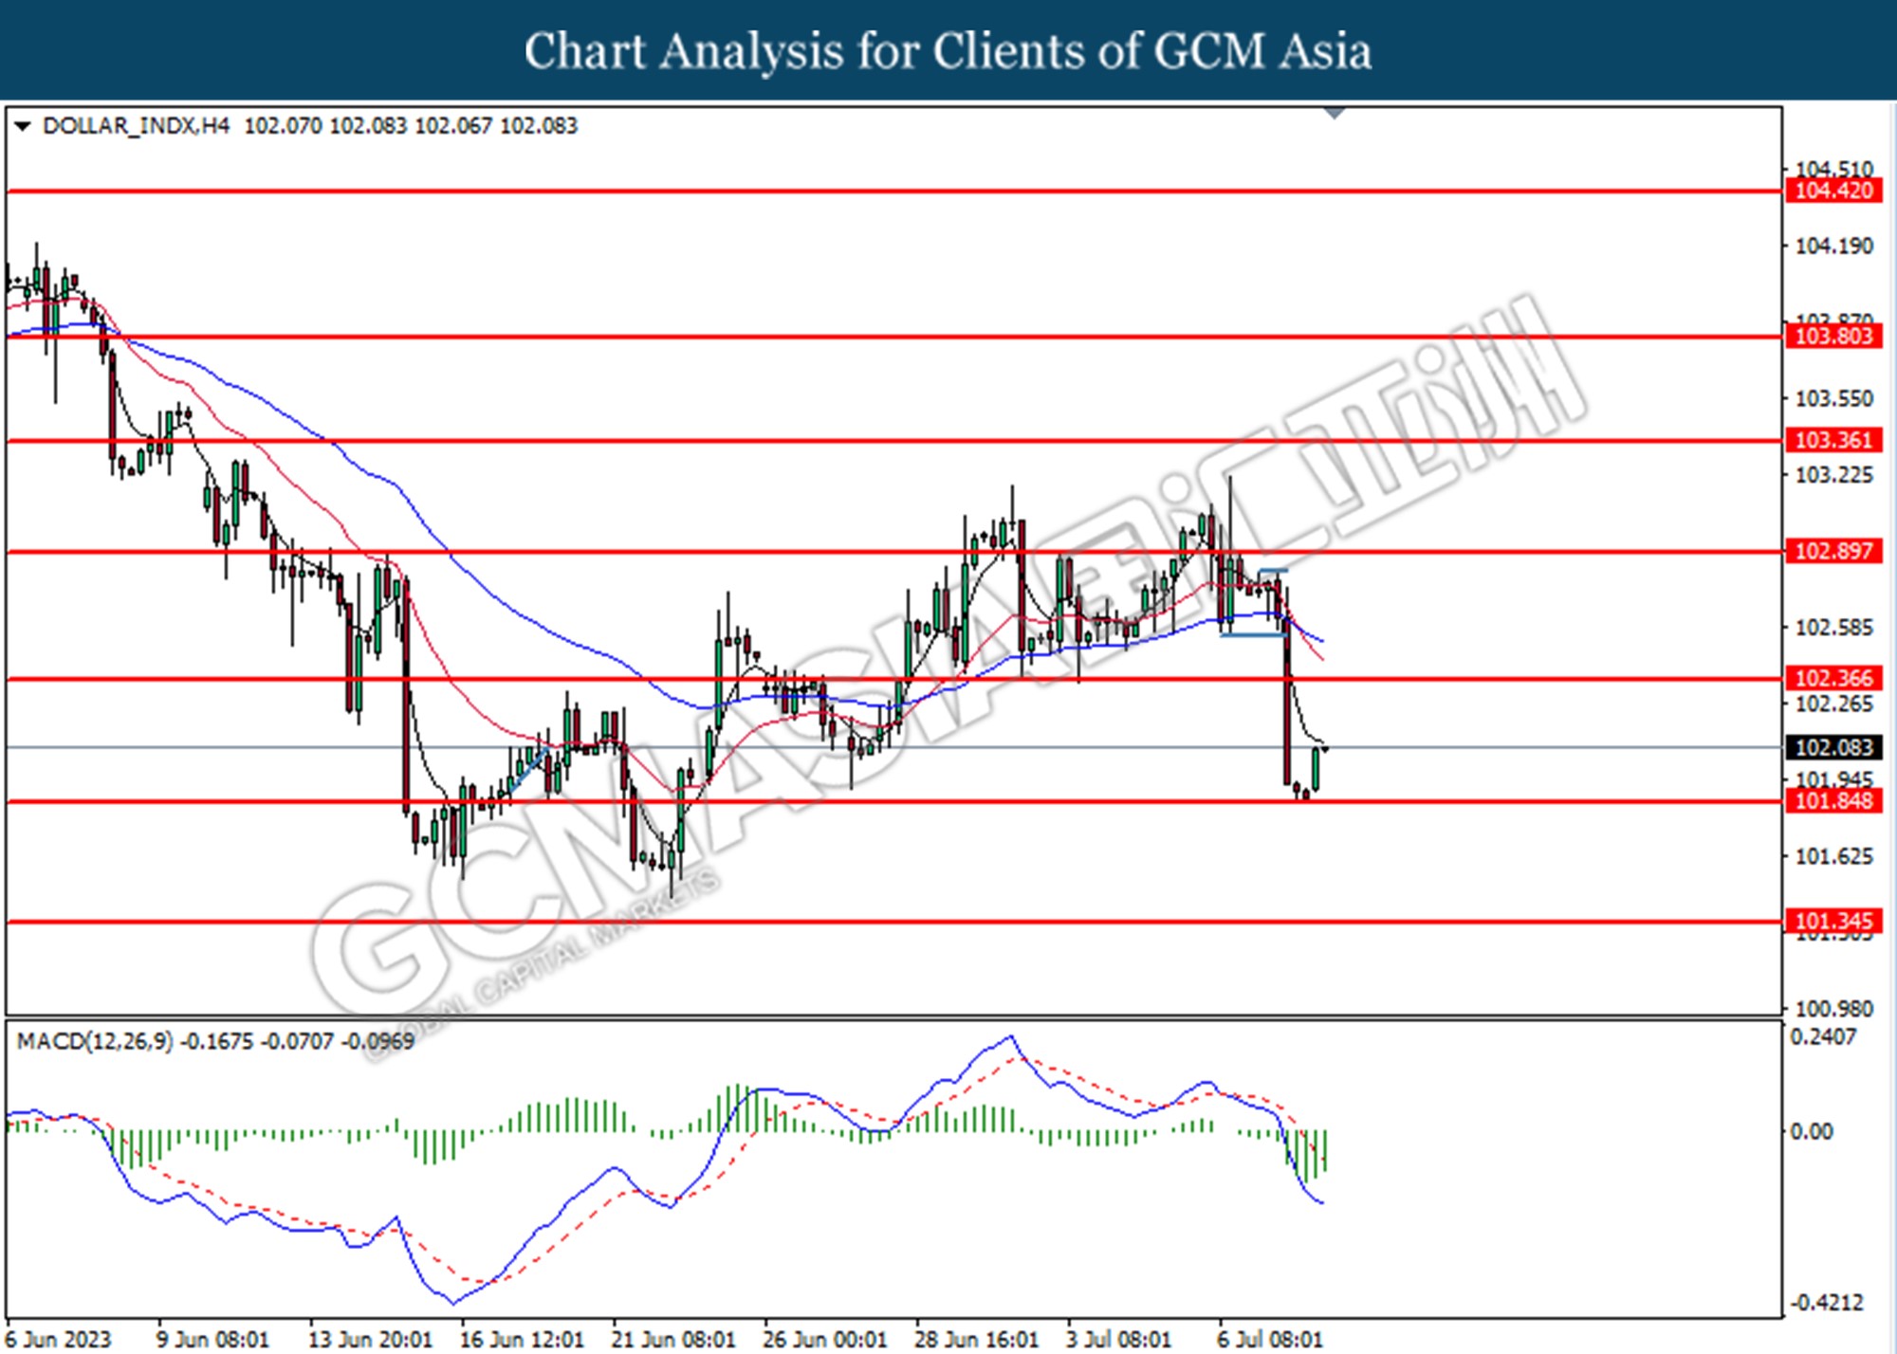Image resolution: width=1897 pixels, height=1354 pixels.
Task: Click the 28 Jun 16:01 time label
Action: 977,1339
